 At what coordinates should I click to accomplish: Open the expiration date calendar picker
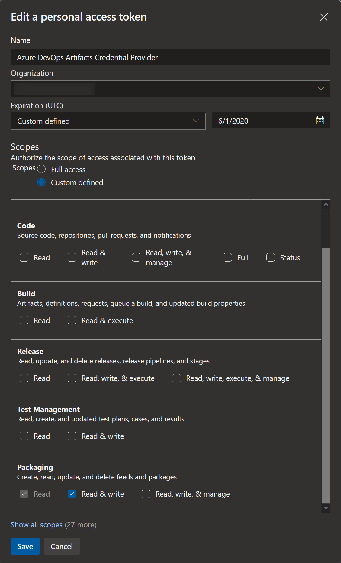click(x=320, y=121)
